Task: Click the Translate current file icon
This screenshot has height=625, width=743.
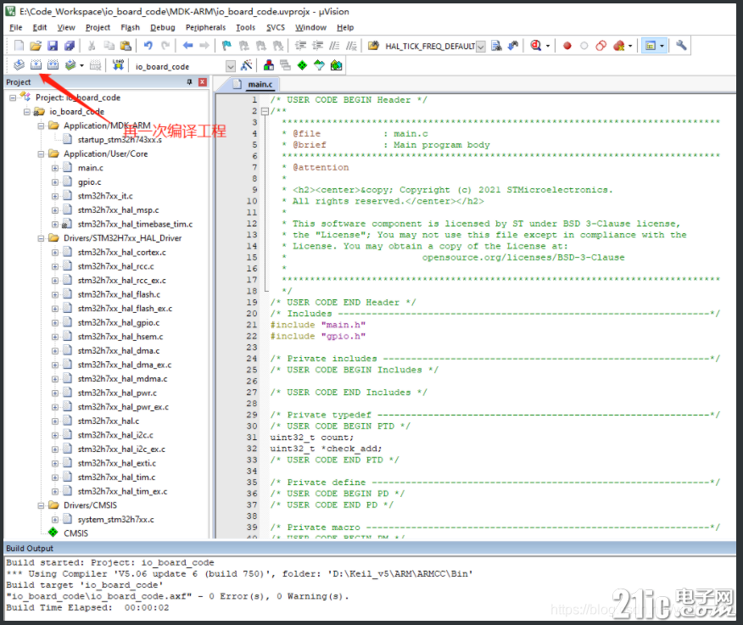Action: coord(19,65)
